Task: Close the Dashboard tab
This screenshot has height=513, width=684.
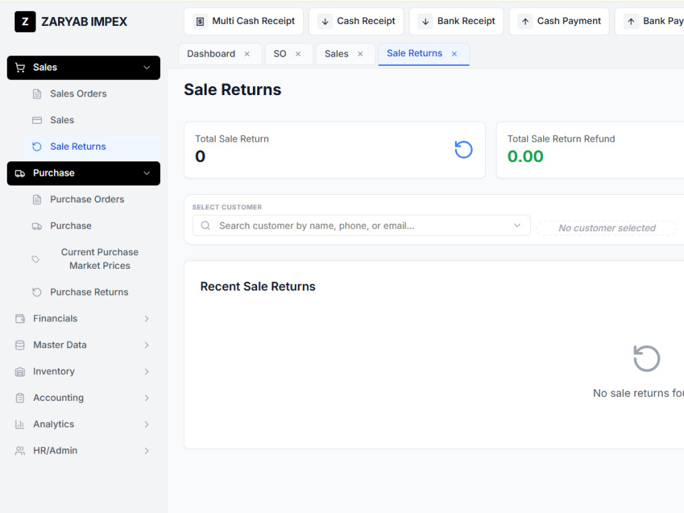Action: [247, 53]
